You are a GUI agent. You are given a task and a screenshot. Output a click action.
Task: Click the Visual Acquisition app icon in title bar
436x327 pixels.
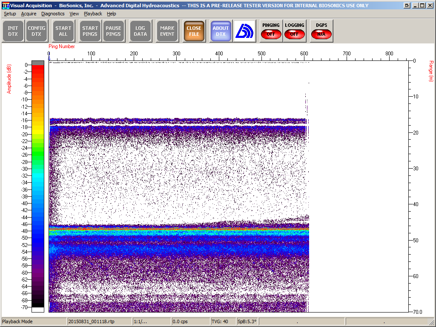pos(6,6)
